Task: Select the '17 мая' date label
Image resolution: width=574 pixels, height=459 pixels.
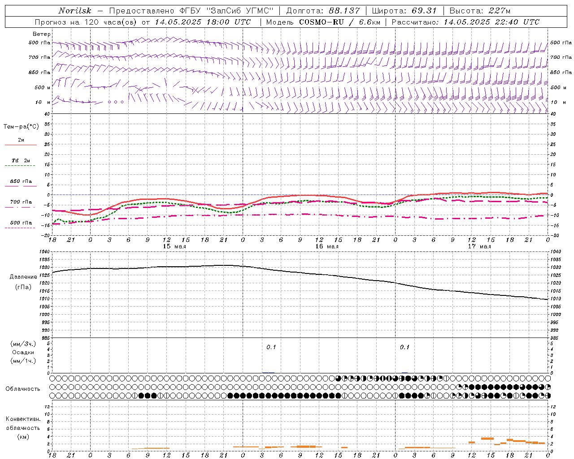Action: (x=479, y=247)
